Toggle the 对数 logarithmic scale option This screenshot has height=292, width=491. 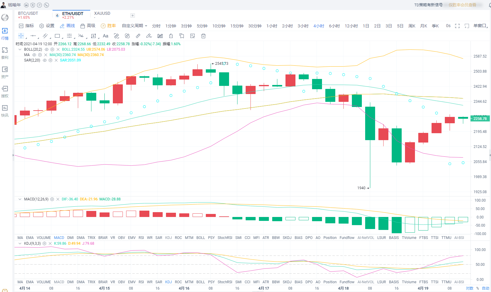pyautogui.click(x=470, y=288)
